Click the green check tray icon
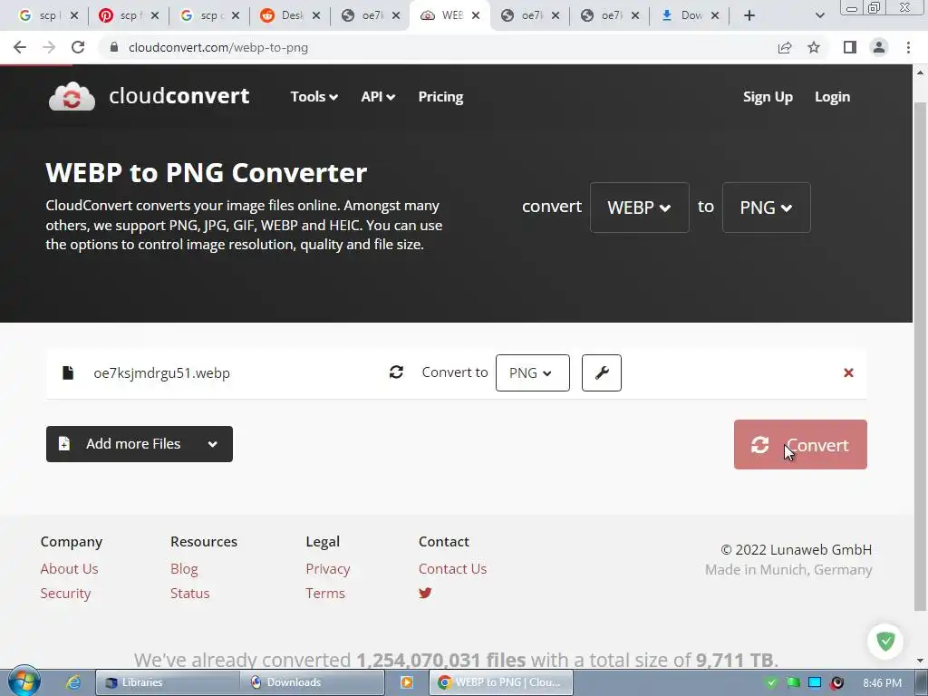This screenshot has height=696, width=928. click(x=770, y=683)
